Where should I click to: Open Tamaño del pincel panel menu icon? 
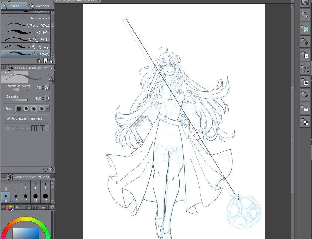coord(3,176)
